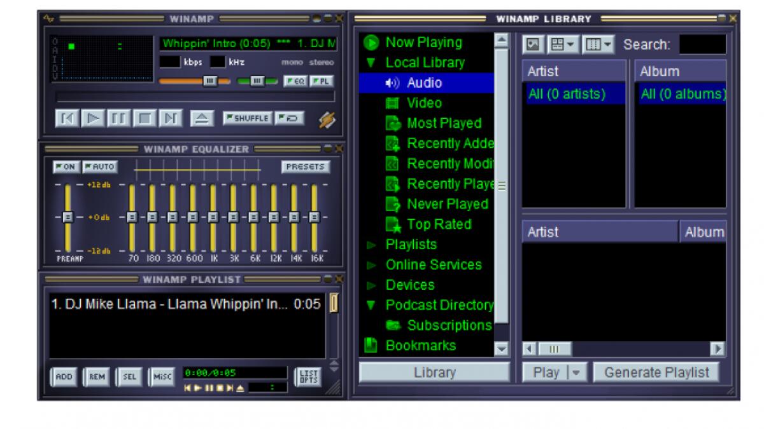Select Now Playing in the library sidebar
The width and height of the screenshot is (764, 429).
(x=423, y=43)
